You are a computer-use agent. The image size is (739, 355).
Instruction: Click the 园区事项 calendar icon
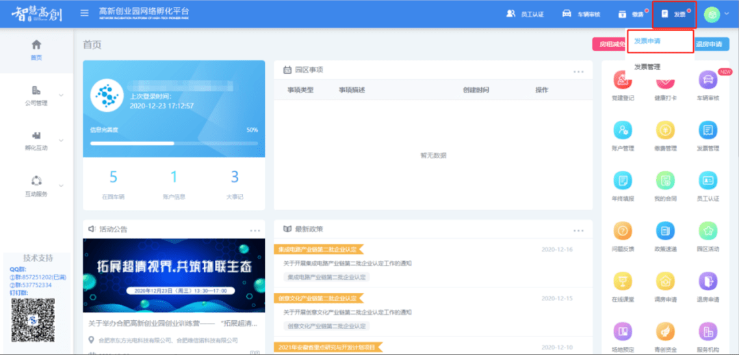click(x=287, y=70)
